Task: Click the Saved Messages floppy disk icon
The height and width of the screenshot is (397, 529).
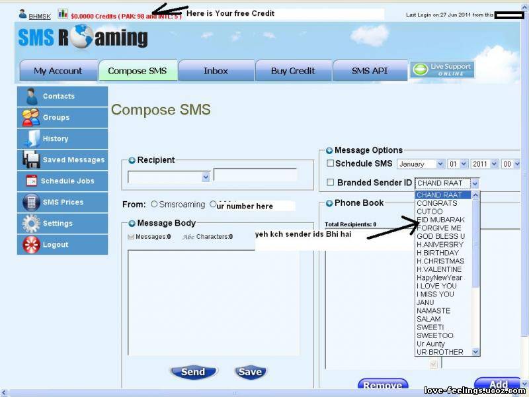Action: [x=31, y=159]
